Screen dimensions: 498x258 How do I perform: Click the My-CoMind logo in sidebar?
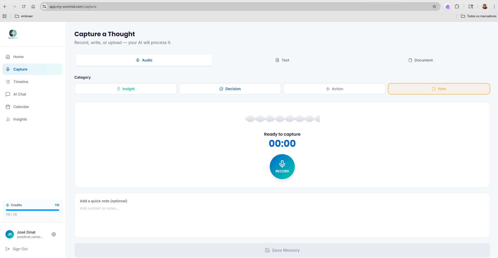[x=13, y=34]
